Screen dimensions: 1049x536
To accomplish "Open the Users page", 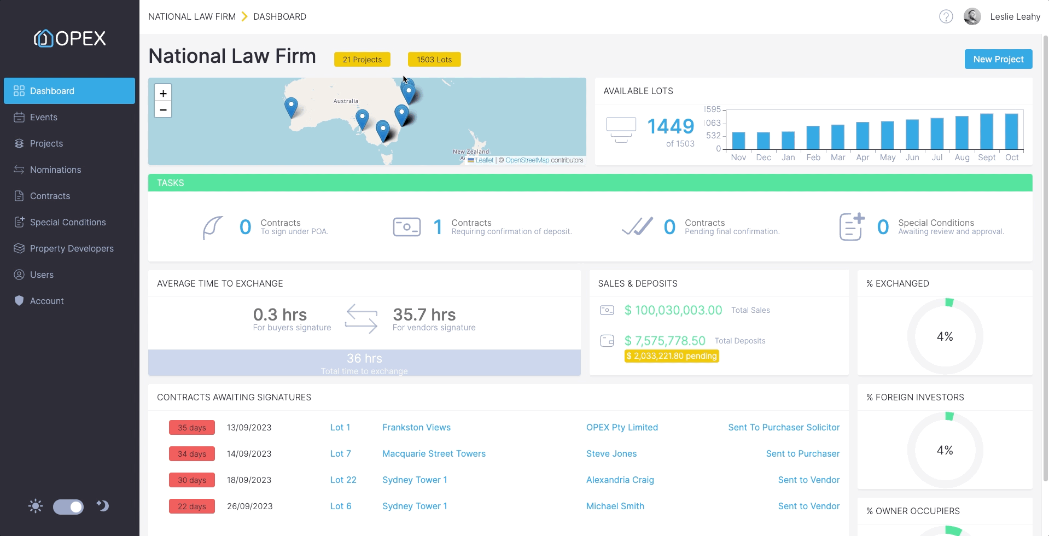I will coord(69,275).
